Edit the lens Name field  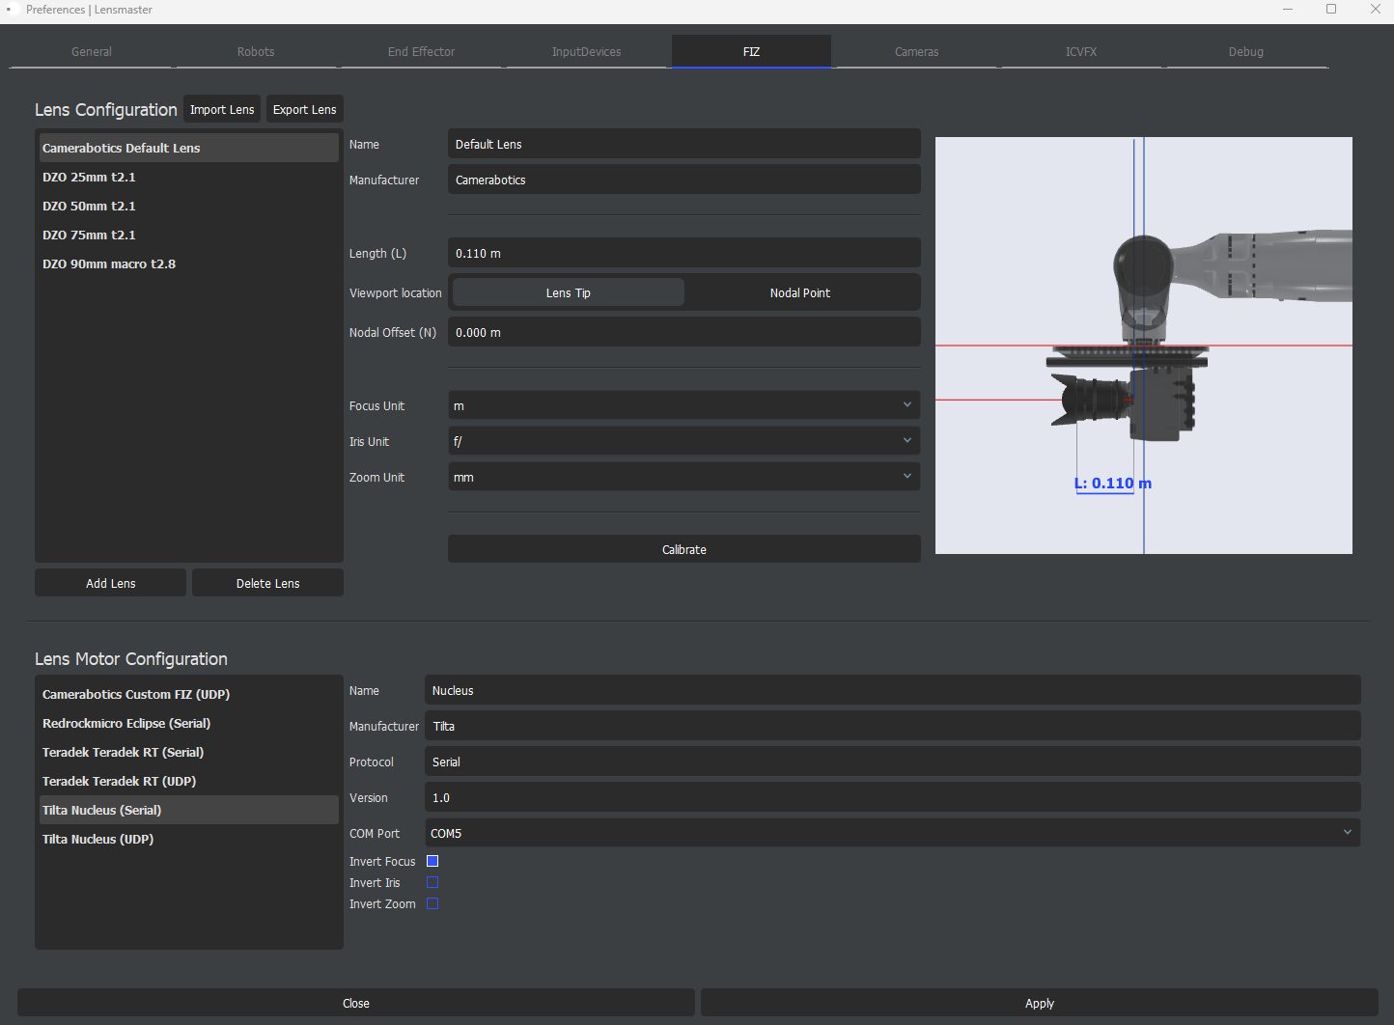[x=684, y=144]
